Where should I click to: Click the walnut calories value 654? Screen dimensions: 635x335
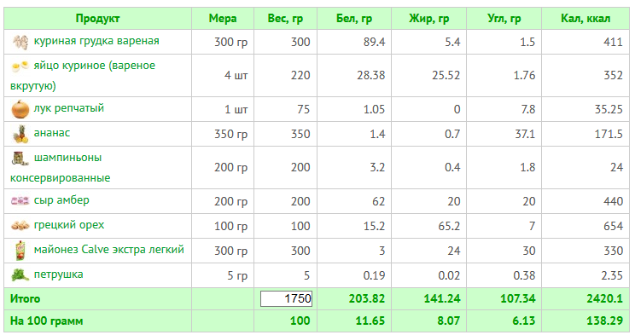click(x=613, y=226)
